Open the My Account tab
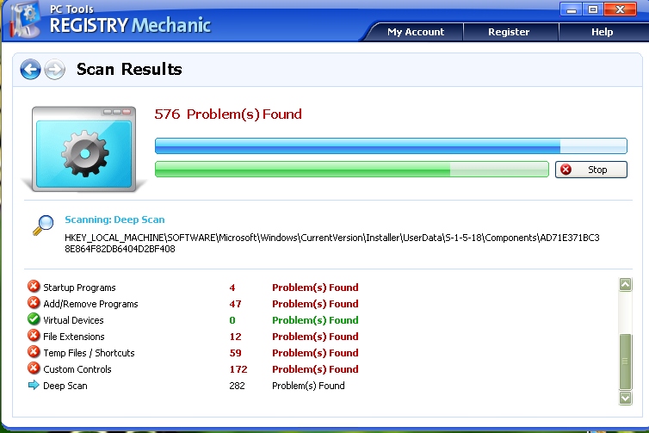 pyautogui.click(x=416, y=32)
